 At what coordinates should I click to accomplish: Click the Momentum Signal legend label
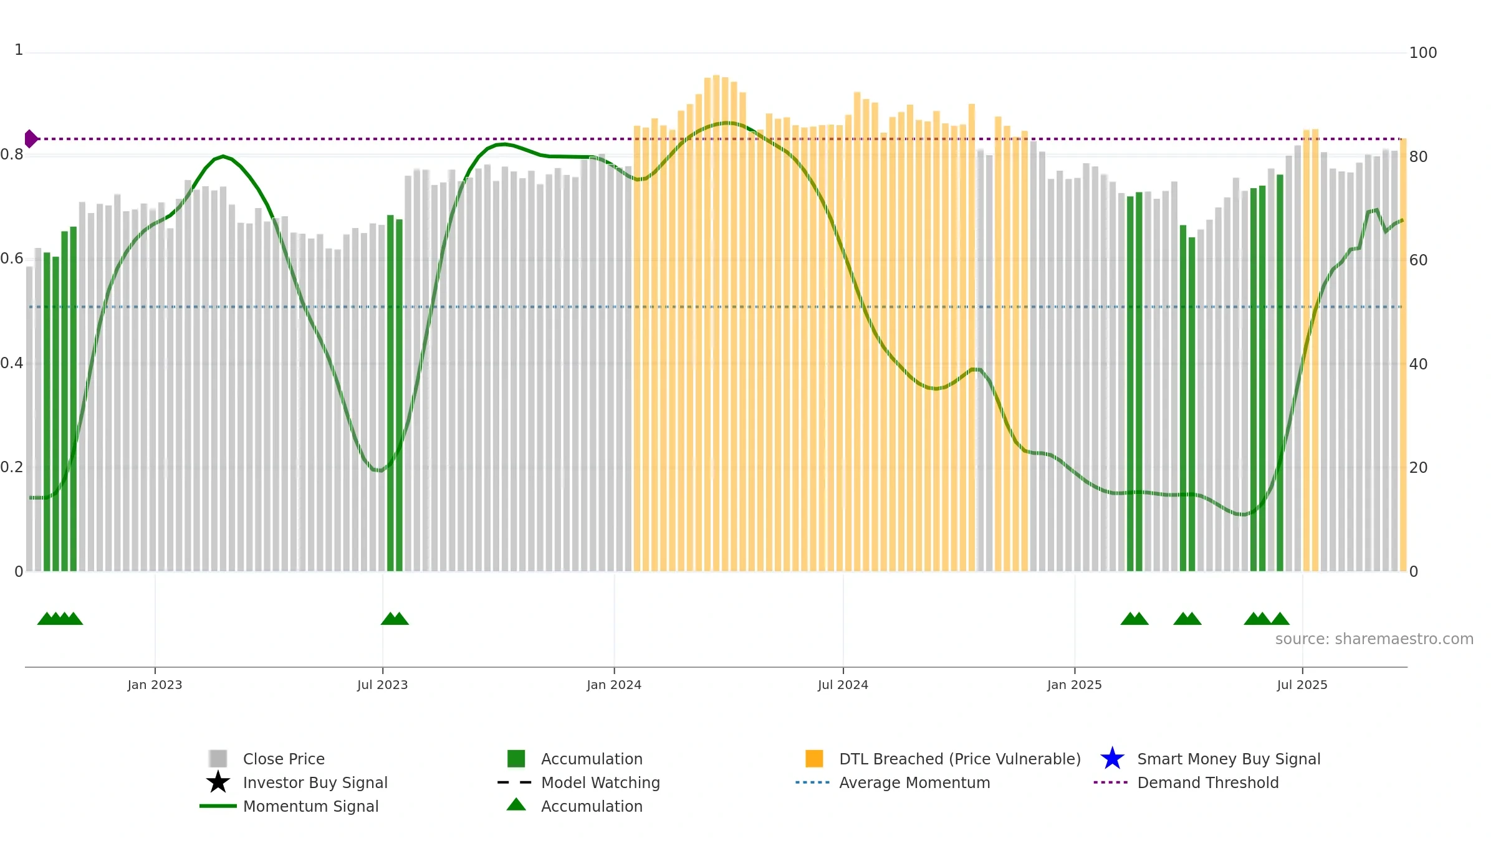click(310, 806)
